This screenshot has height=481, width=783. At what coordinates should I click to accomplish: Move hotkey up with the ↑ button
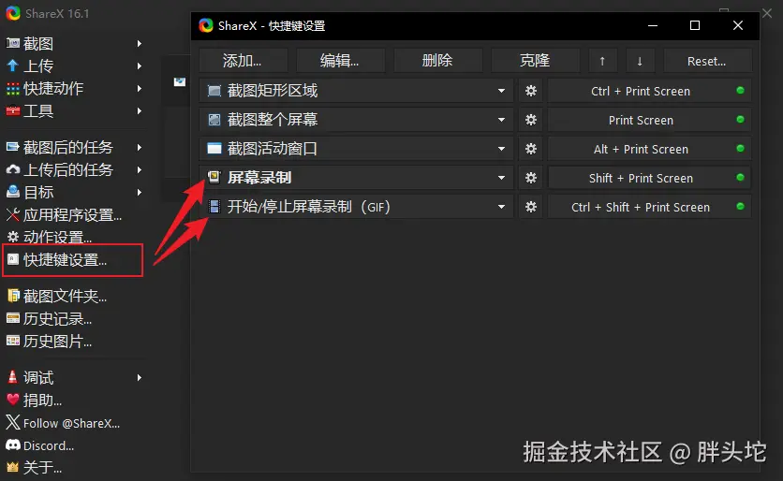602,61
